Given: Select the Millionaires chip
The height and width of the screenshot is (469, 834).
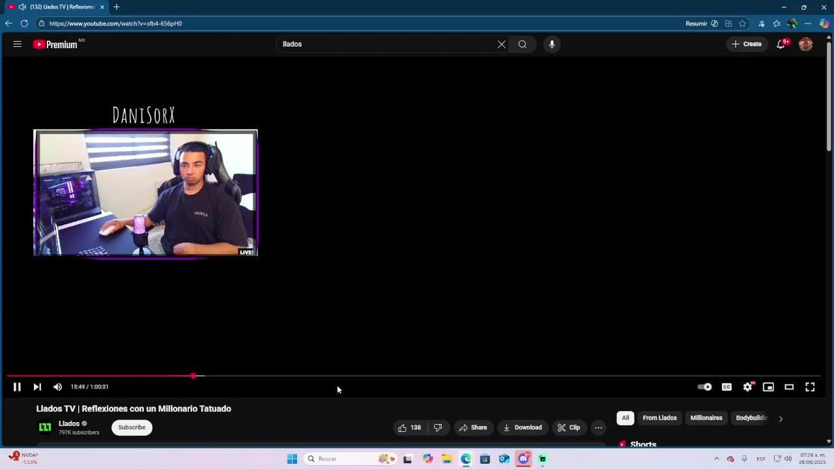Looking at the screenshot, I should pos(706,418).
